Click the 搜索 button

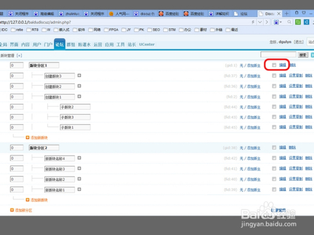click(303, 55)
